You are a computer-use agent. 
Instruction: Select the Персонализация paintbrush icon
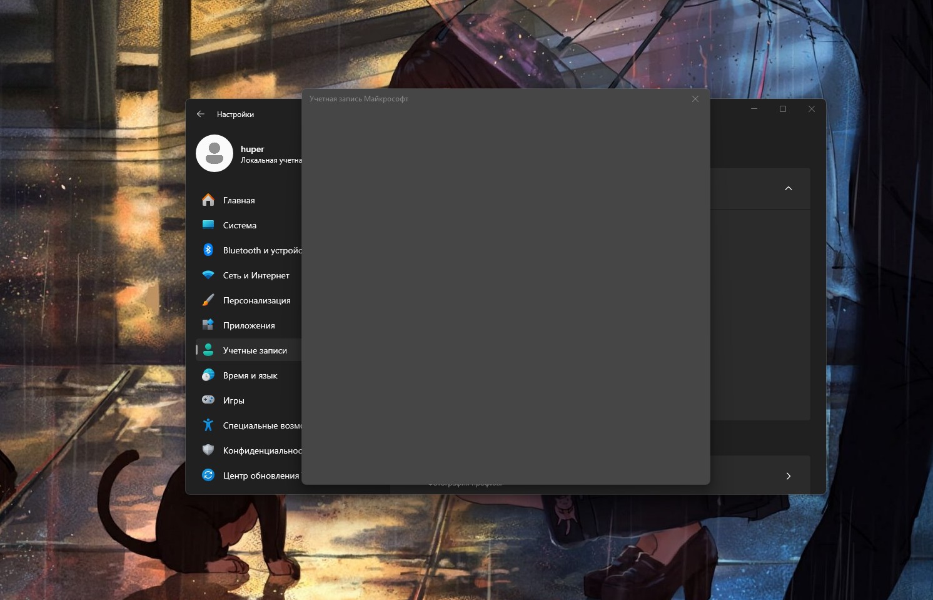point(208,300)
